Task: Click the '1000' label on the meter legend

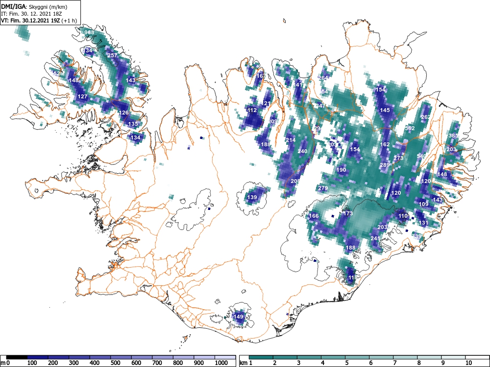Action: pos(221,363)
